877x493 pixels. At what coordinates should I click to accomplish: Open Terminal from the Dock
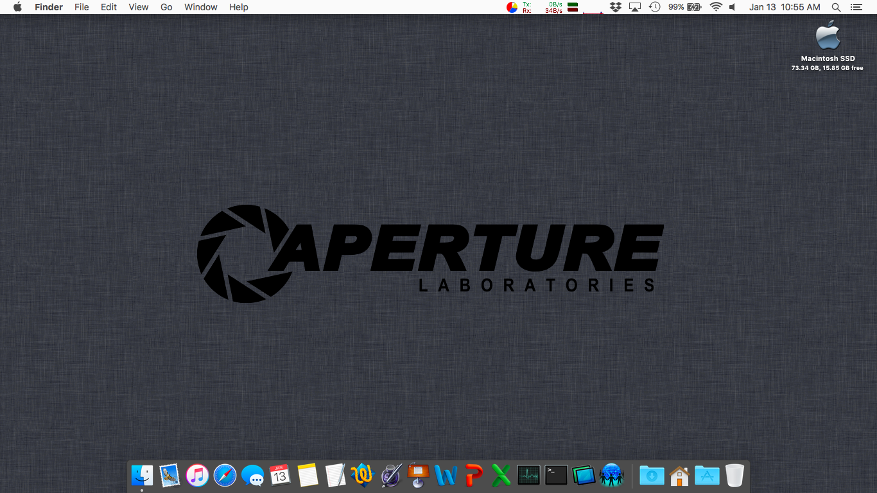click(556, 476)
